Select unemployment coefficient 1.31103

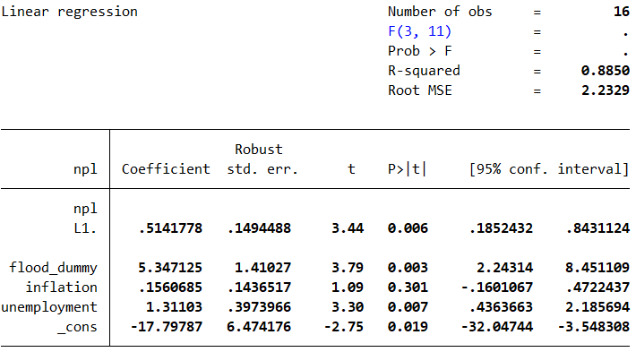(x=174, y=307)
